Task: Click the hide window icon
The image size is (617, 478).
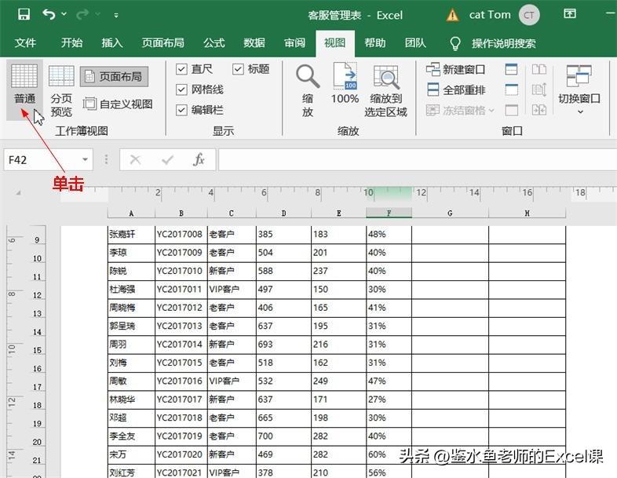Action: pyautogui.click(x=511, y=89)
